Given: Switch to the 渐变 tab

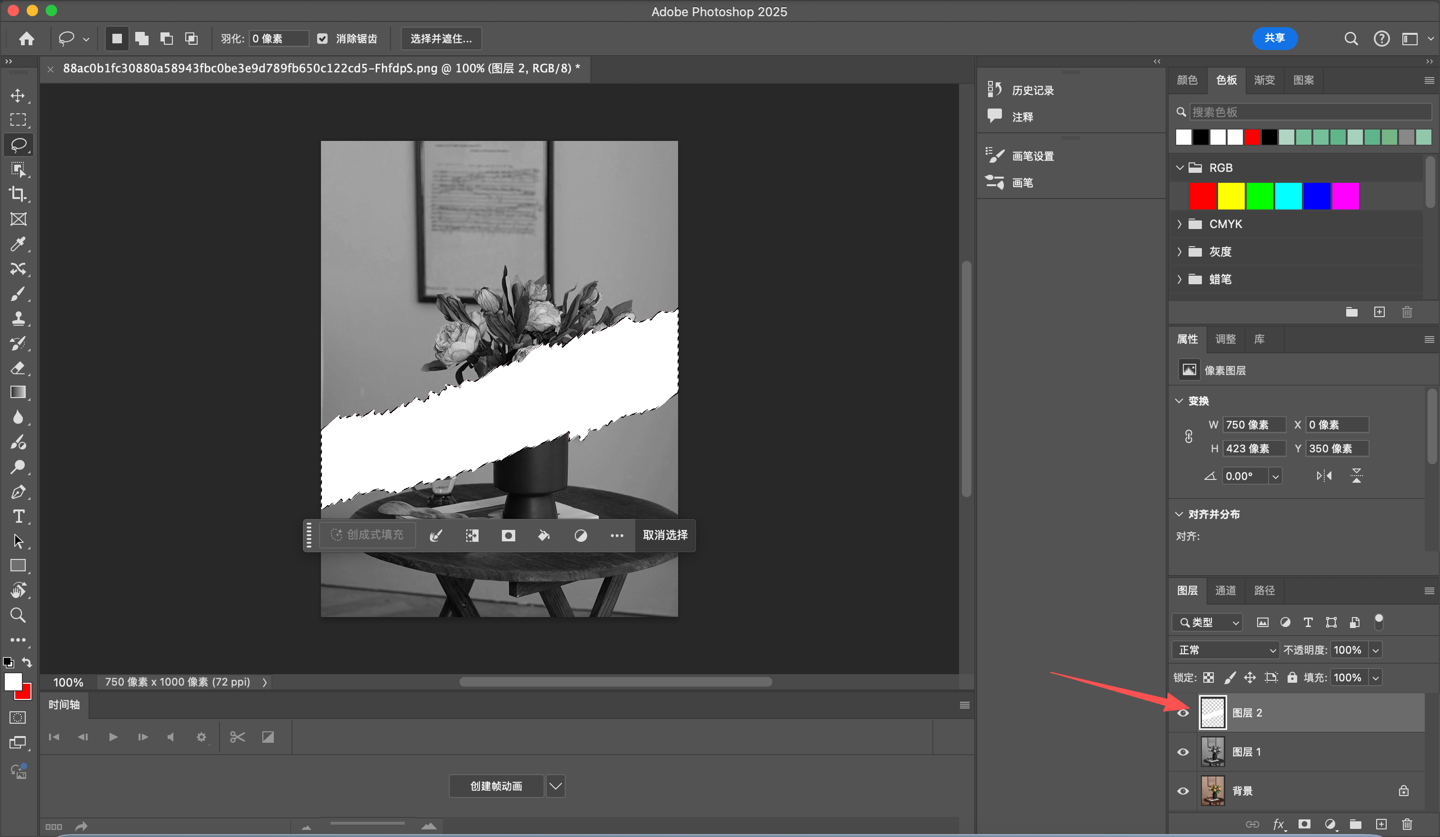Looking at the screenshot, I should [1264, 80].
